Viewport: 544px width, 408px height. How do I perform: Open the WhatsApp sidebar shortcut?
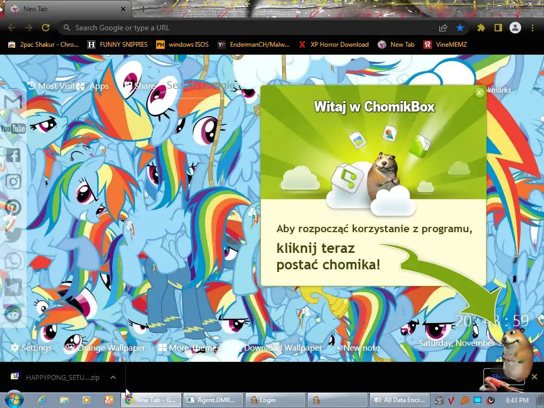[x=13, y=260]
